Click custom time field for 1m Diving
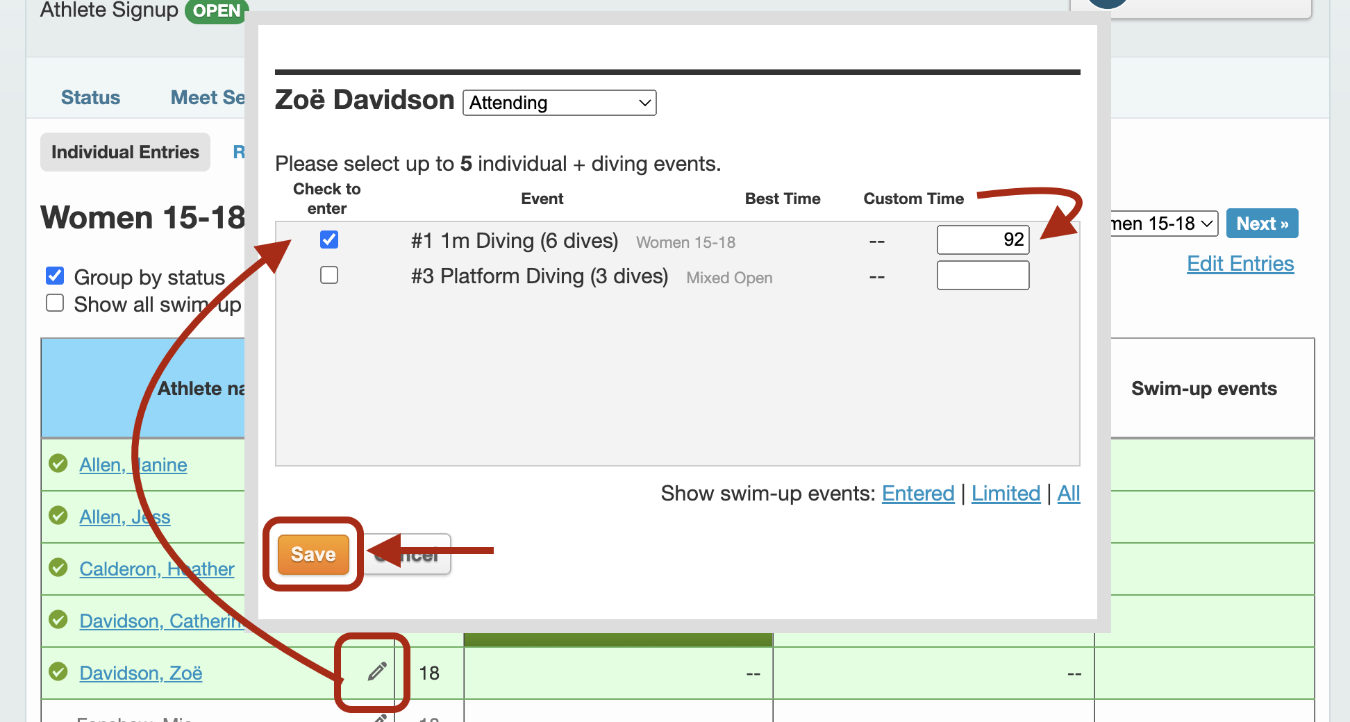This screenshot has width=1350, height=722. tap(983, 240)
